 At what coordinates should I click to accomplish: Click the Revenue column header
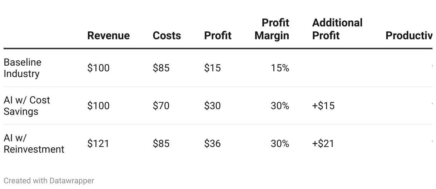point(108,36)
